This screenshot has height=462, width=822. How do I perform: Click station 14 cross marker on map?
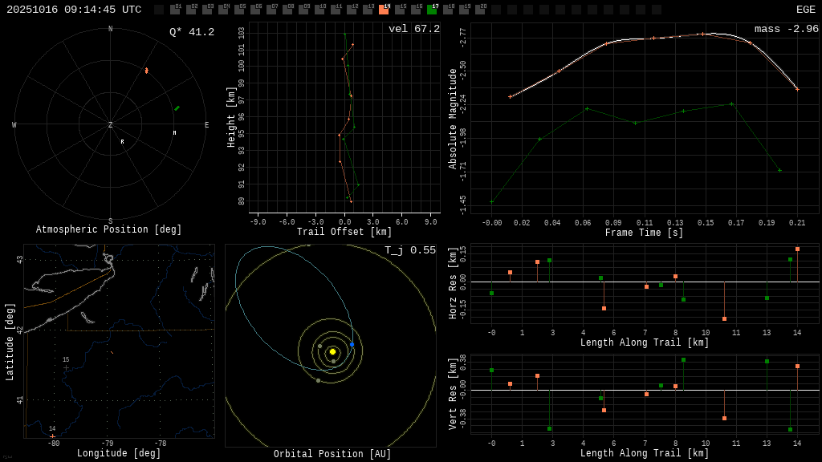[53, 436]
